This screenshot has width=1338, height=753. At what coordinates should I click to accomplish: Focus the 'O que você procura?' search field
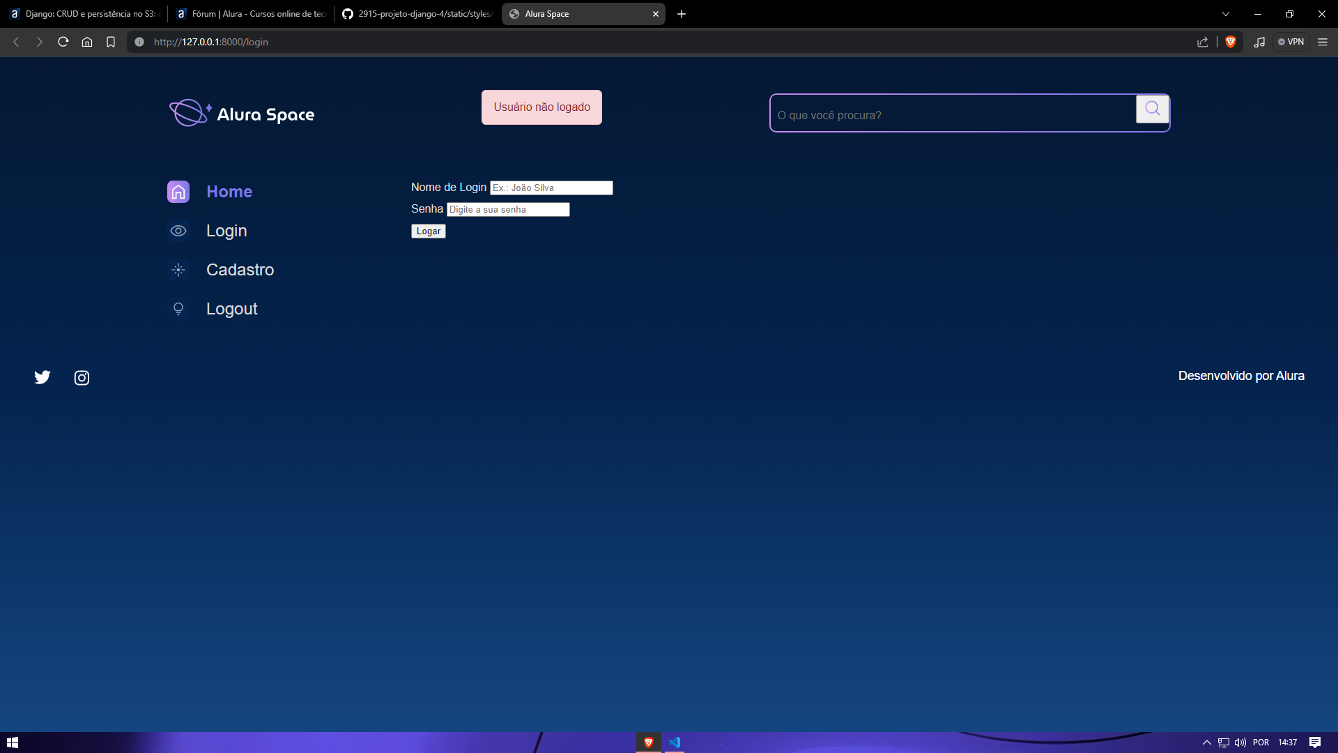click(x=953, y=114)
